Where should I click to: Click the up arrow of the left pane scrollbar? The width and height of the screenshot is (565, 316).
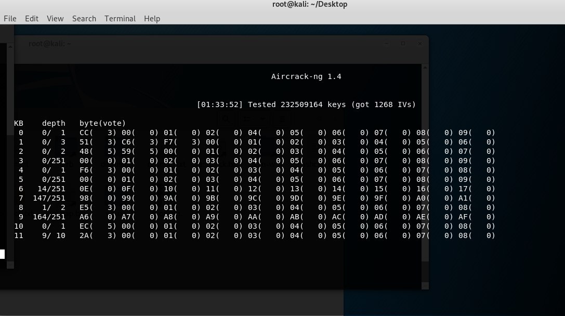10,46
